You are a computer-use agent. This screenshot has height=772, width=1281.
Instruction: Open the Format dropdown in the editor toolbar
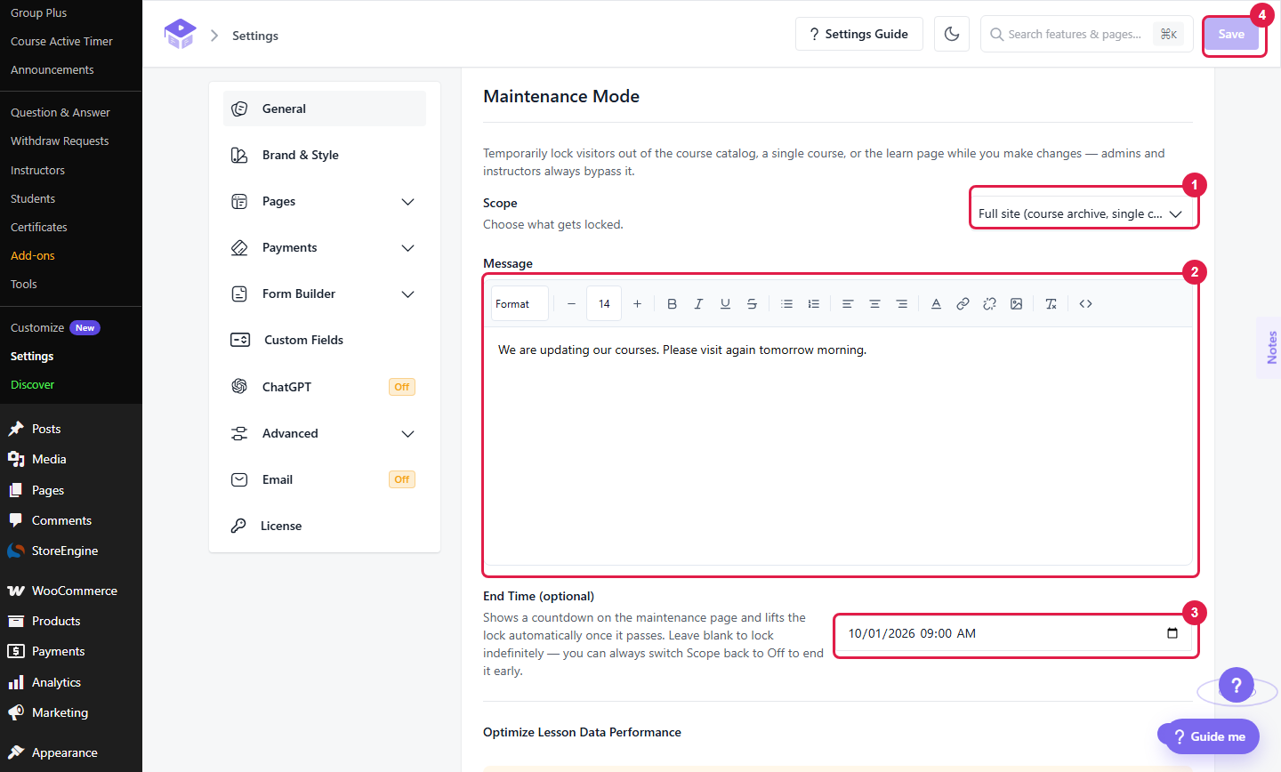click(520, 304)
